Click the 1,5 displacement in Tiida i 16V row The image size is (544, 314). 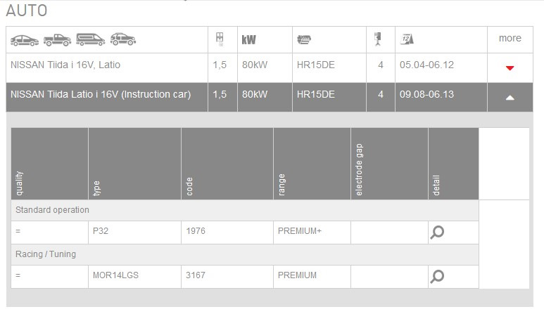pyautogui.click(x=220, y=65)
